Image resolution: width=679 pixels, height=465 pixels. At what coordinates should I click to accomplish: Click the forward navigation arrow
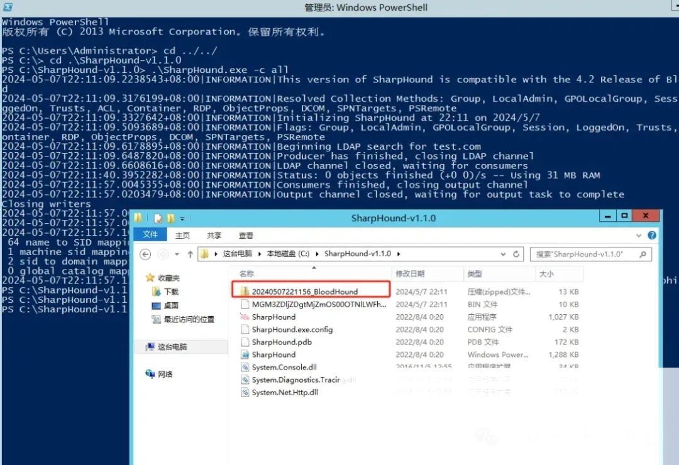coord(163,254)
